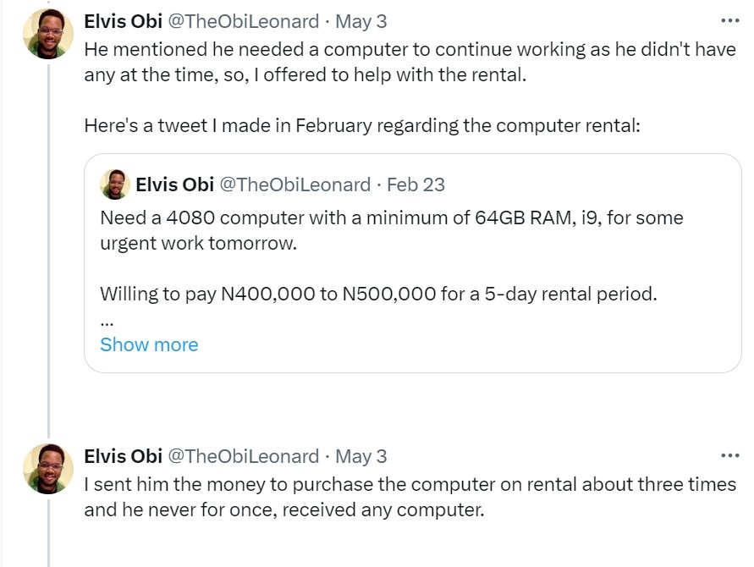This screenshot has width=754, height=567.
Task: Click Elvis Obi name in the quoted tweet
Action: click(173, 184)
